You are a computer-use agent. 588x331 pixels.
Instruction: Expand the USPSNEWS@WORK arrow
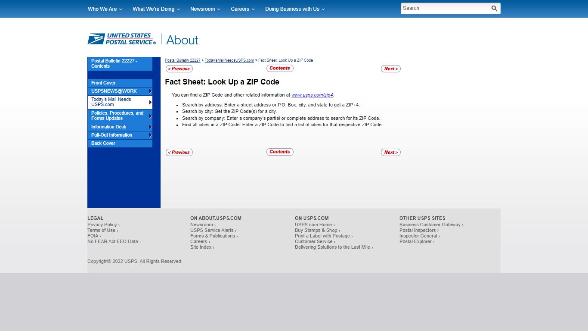tap(150, 91)
